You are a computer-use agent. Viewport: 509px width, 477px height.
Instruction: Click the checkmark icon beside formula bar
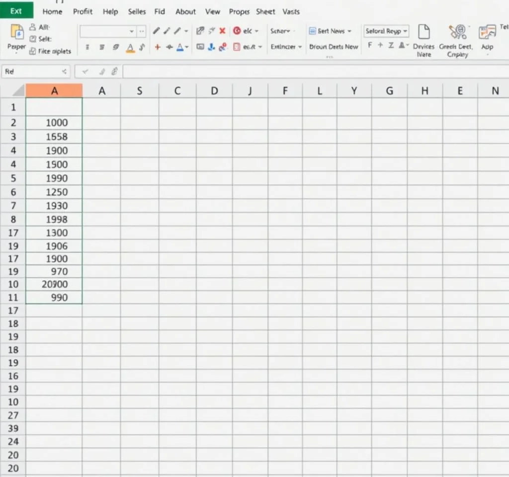click(85, 72)
